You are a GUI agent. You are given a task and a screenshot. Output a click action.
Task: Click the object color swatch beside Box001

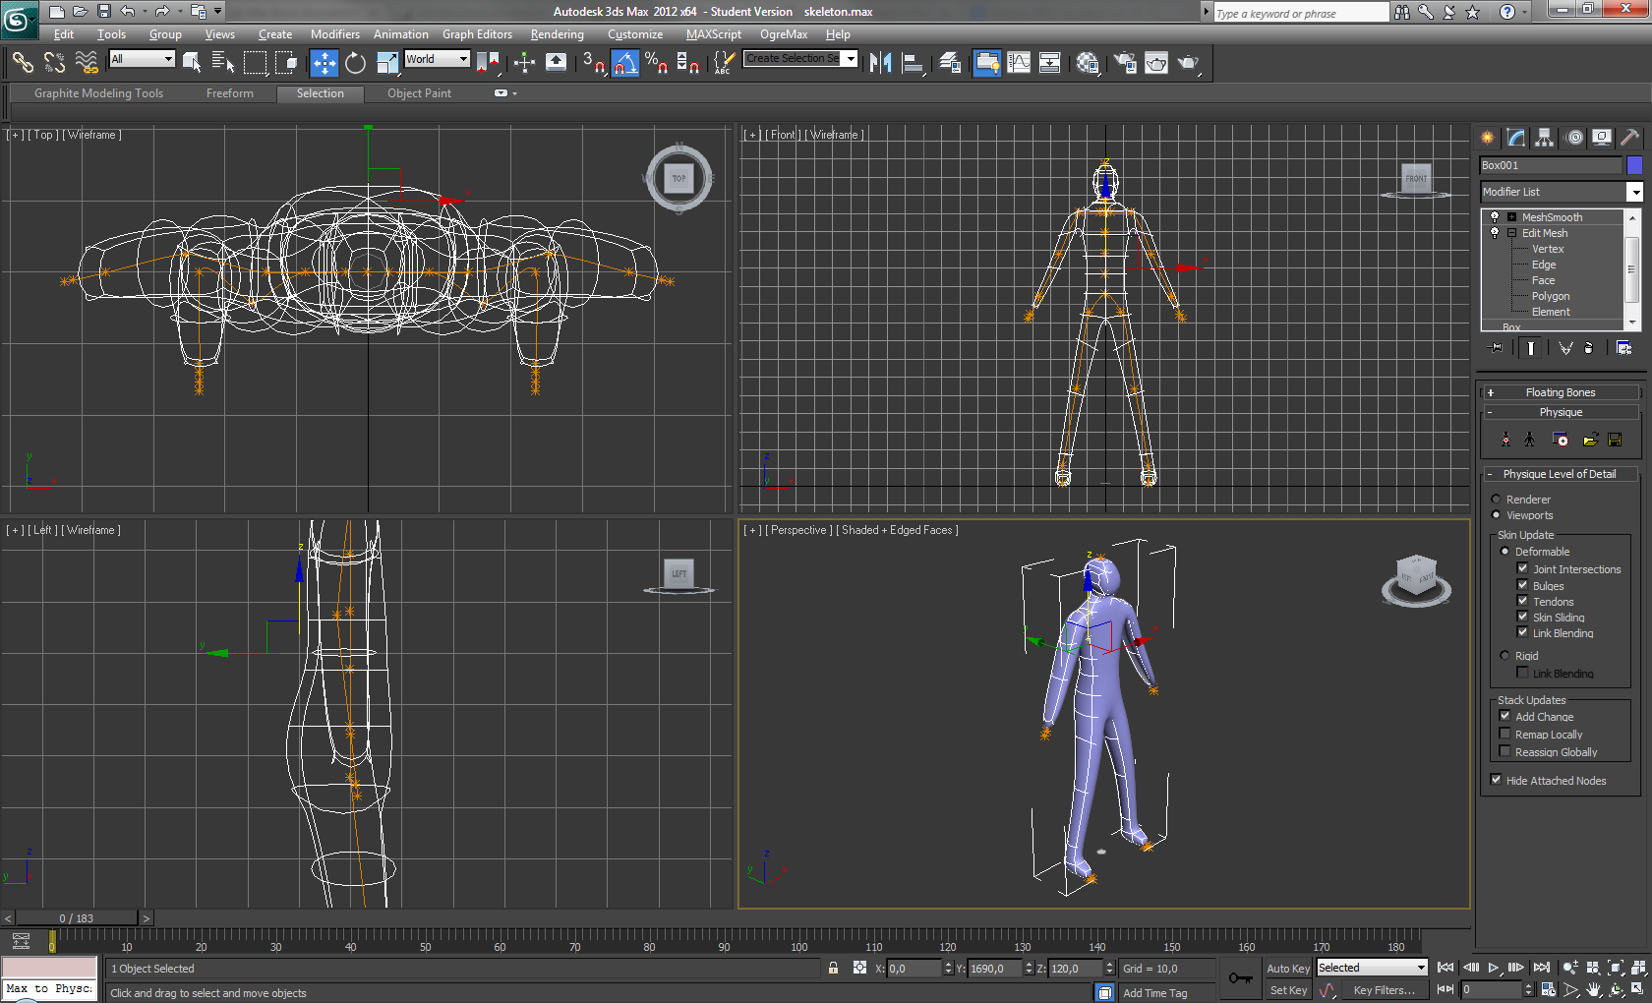[1635, 165]
